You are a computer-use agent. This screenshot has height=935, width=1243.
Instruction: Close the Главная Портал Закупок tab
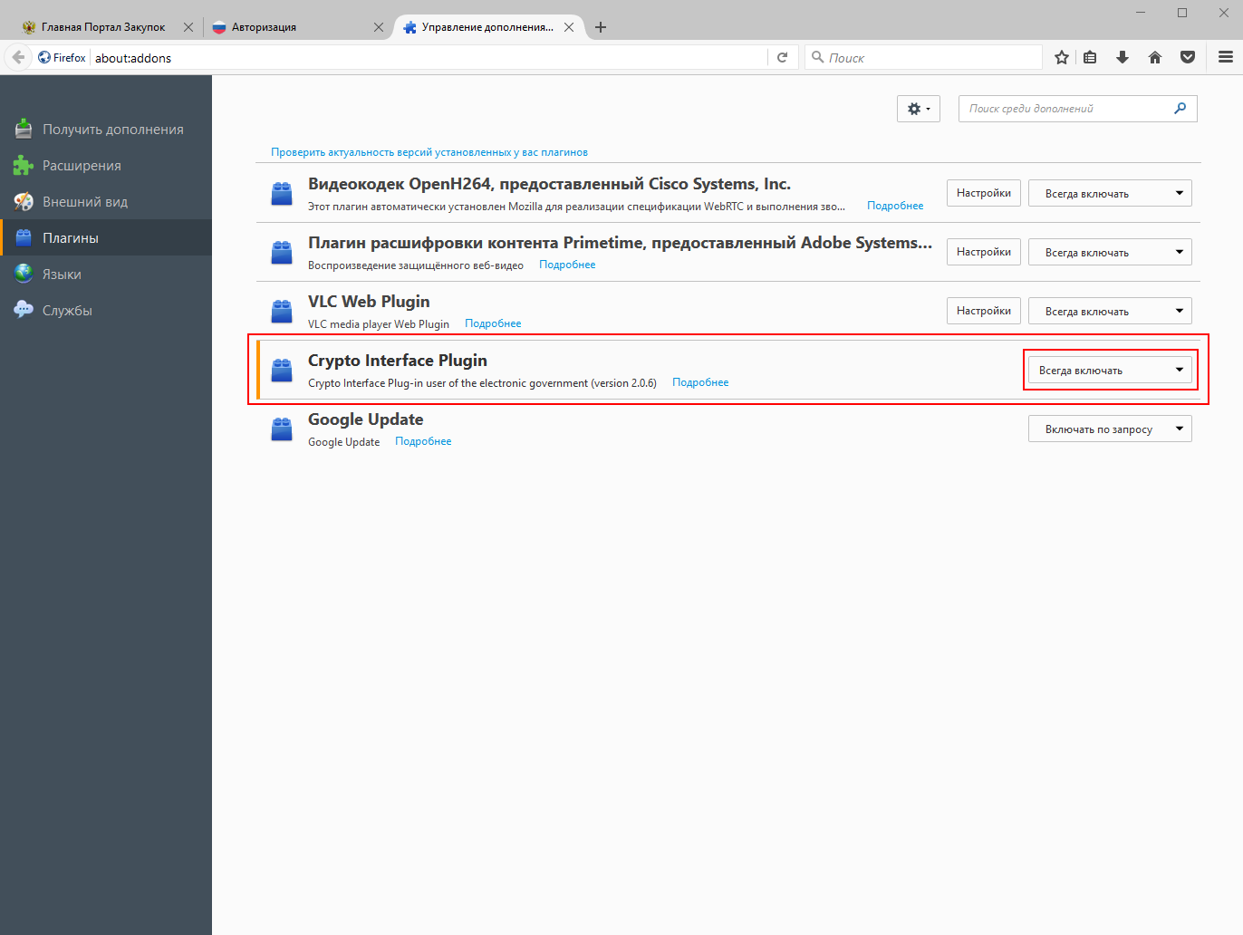(x=188, y=27)
